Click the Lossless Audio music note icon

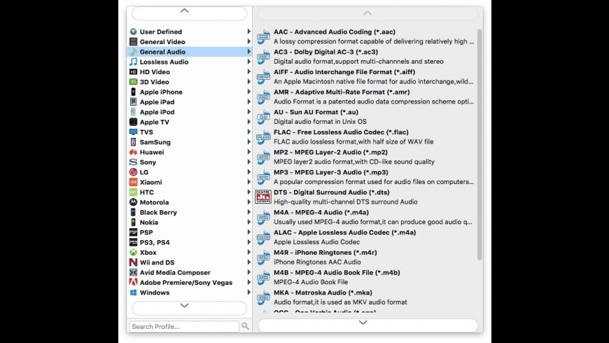coord(133,62)
